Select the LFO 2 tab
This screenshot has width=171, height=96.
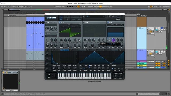(x=88, y=50)
